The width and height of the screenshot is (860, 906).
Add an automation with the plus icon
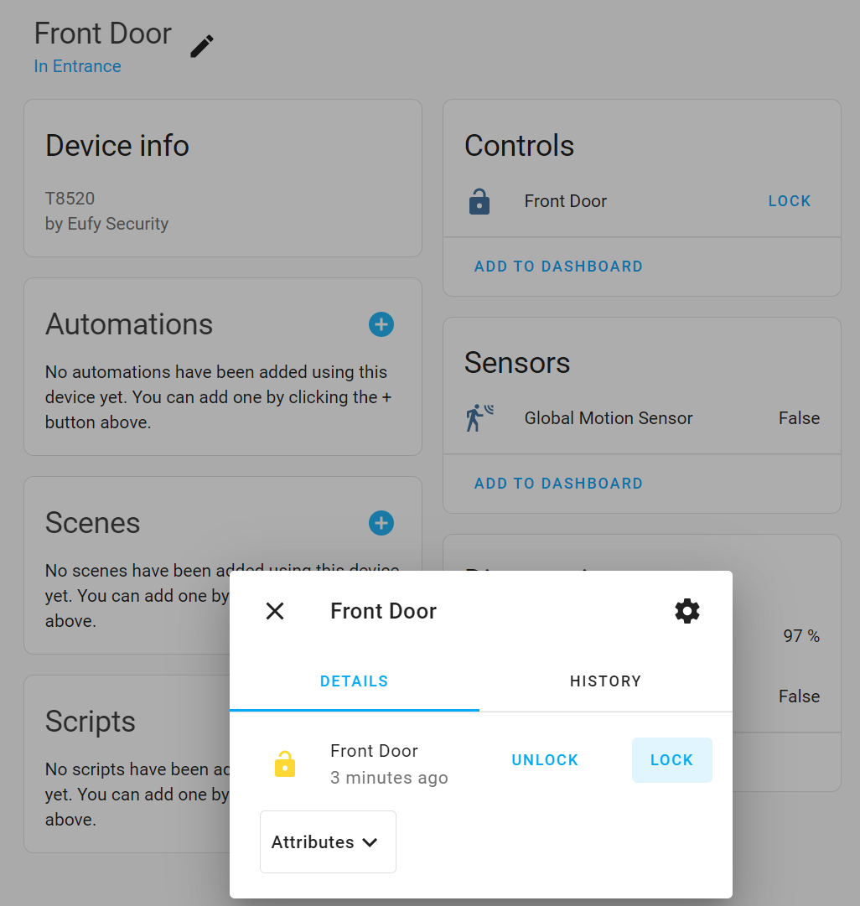381,324
